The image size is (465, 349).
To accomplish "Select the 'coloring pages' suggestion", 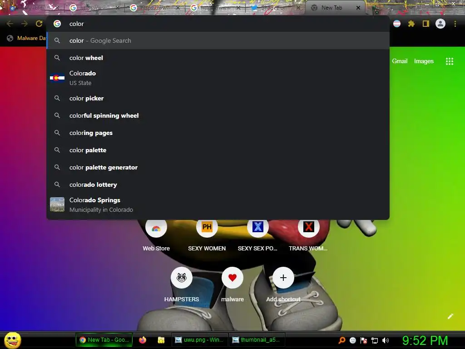I will click(x=218, y=133).
